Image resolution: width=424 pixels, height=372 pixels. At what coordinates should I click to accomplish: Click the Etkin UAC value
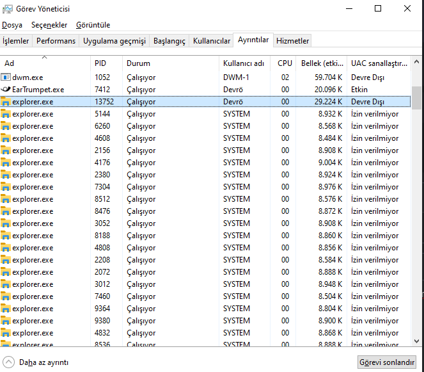359,90
